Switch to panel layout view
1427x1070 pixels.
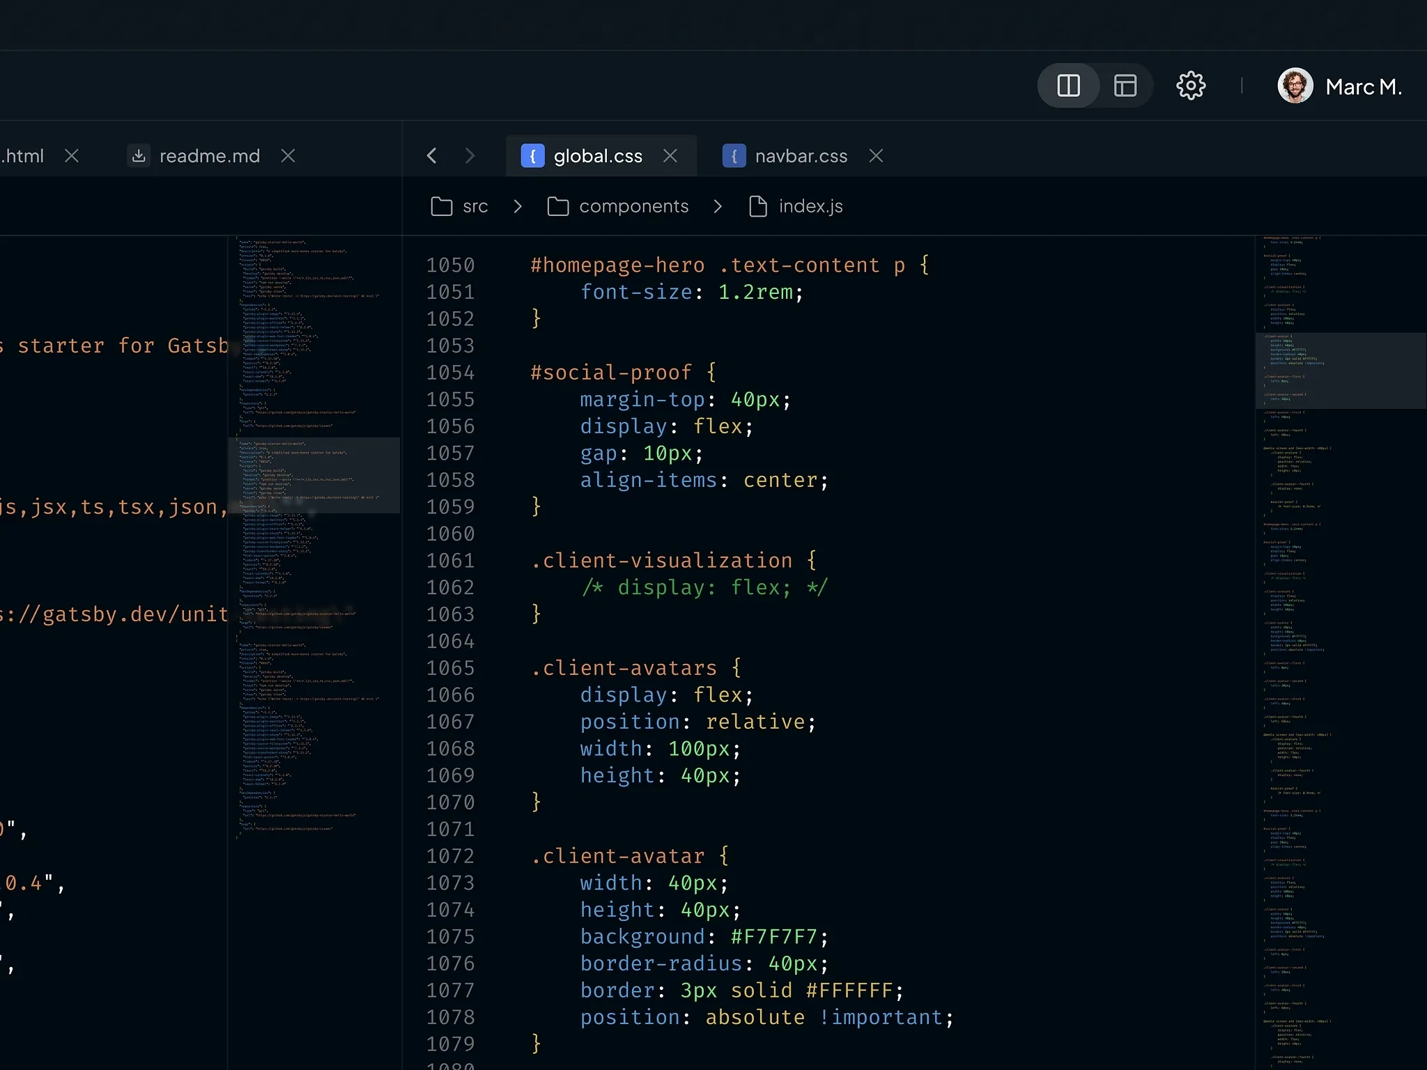1125,86
